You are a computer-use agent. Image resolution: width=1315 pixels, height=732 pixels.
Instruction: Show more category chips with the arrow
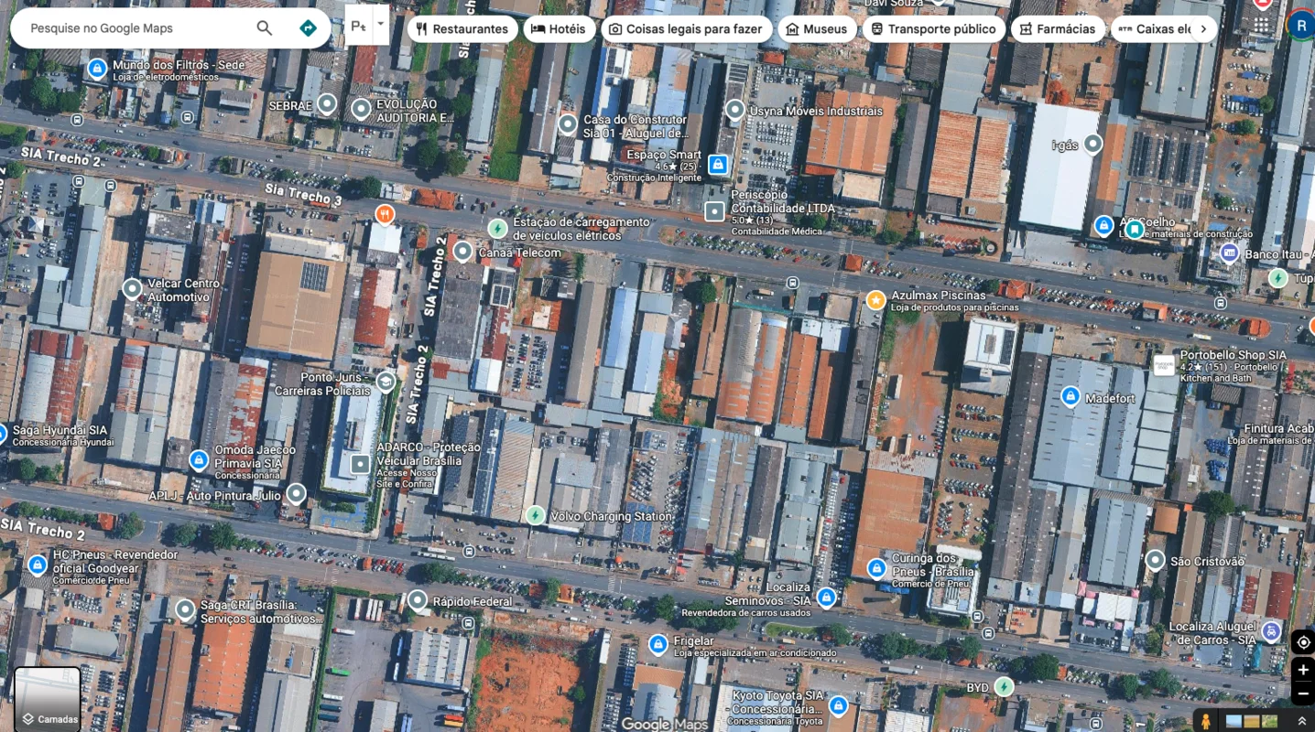point(1203,29)
